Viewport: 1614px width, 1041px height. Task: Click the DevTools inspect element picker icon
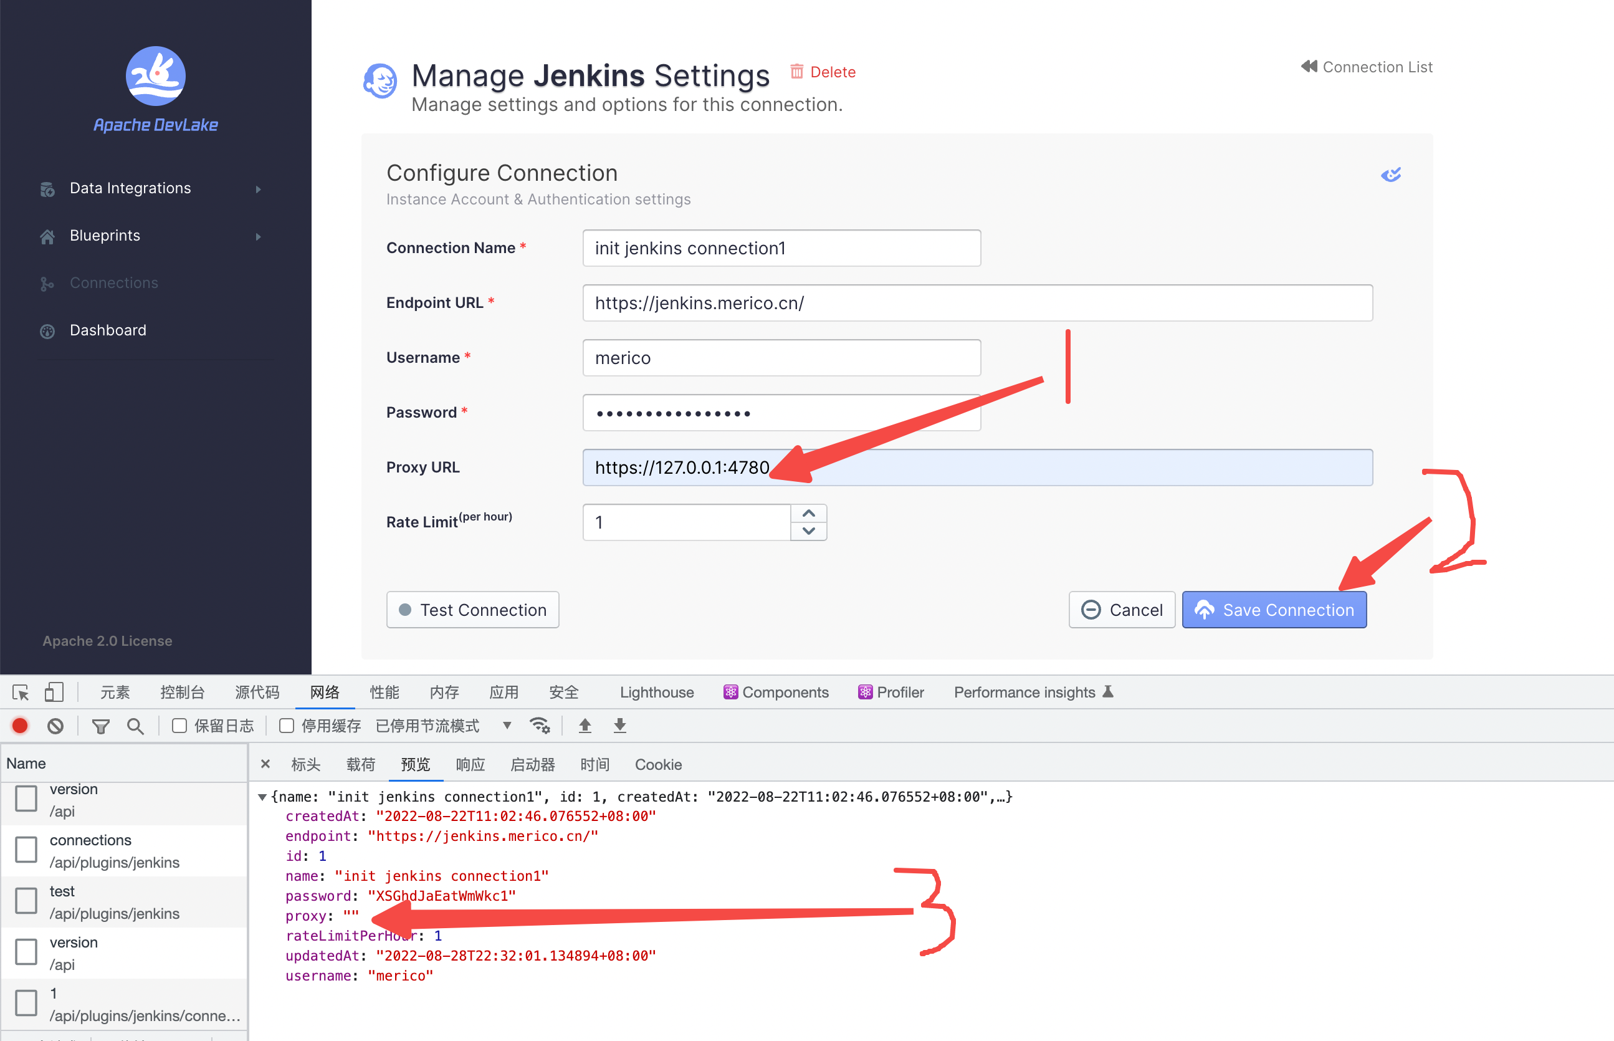[x=21, y=692]
